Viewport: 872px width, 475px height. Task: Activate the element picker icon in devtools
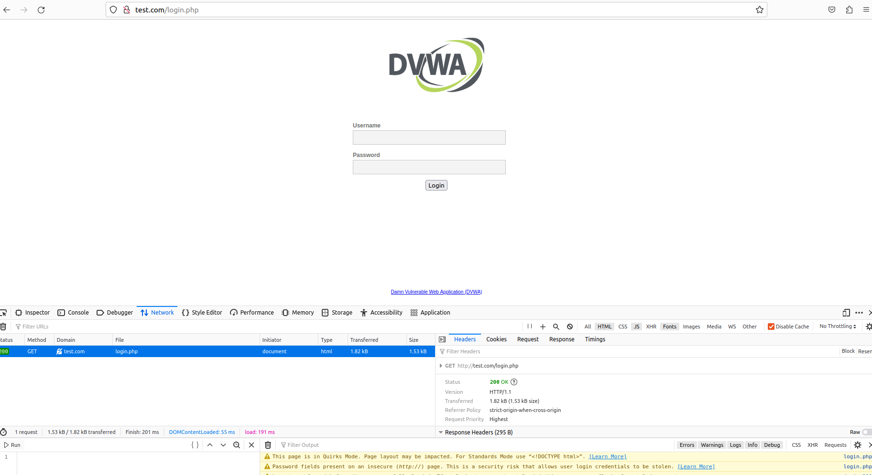point(3,313)
